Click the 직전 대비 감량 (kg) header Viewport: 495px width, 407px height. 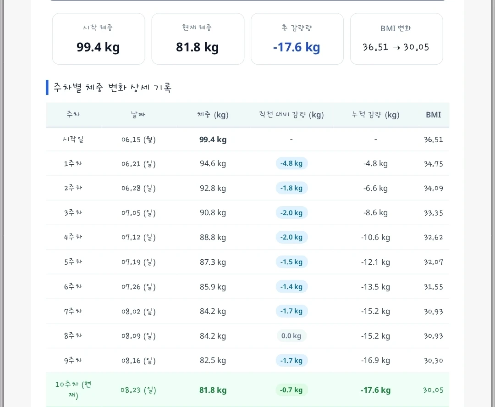pyautogui.click(x=291, y=115)
